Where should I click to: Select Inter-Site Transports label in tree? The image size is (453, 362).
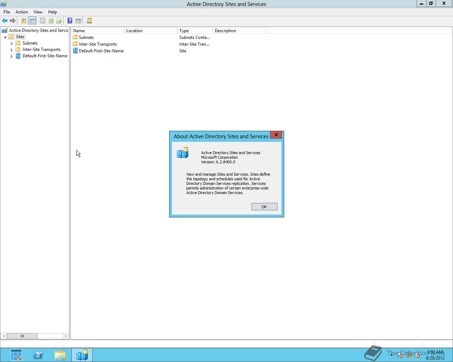[x=41, y=49]
